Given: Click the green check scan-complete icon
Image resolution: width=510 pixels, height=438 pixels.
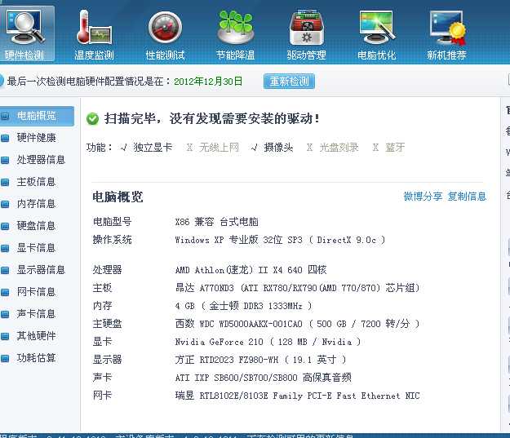Looking at the screenshot, I should point(93,119).
